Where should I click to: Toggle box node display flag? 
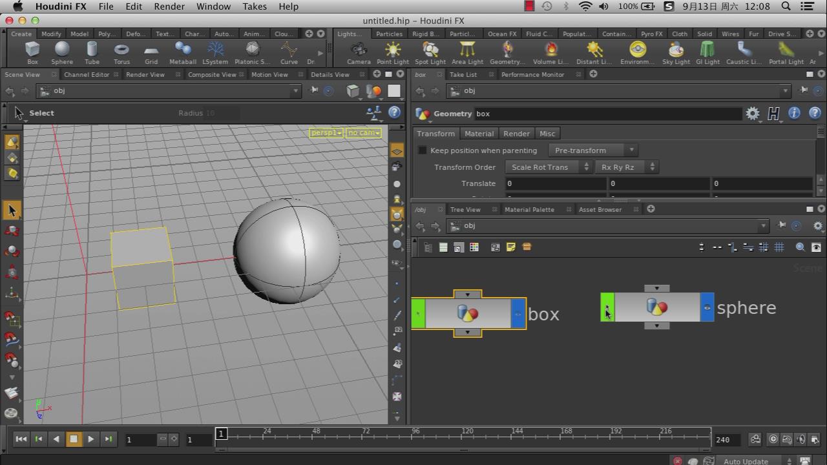[518, 314]
